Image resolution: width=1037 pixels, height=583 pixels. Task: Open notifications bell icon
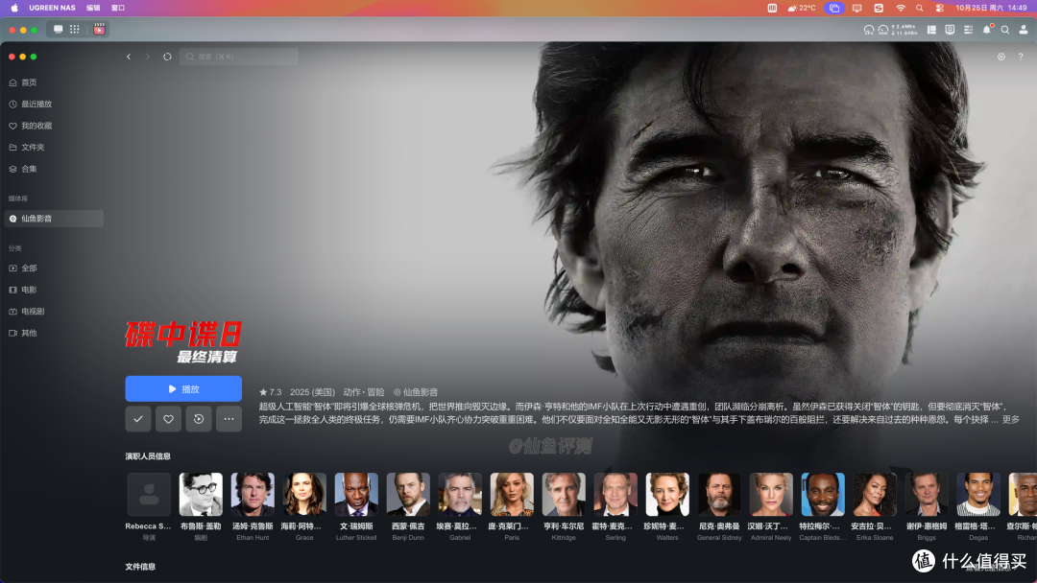(987, 30)
